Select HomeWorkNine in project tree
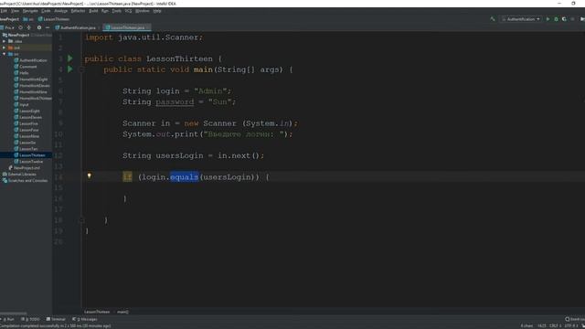The image size is (585, 329). (30, 92)
